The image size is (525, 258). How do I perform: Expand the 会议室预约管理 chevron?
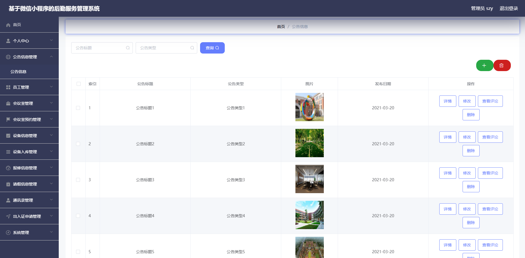pos(51,119)
